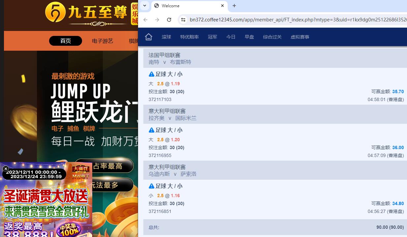The image size is (407, 237).
Task: Click bet ID 372116955
Action: click(x=160, y=155)
